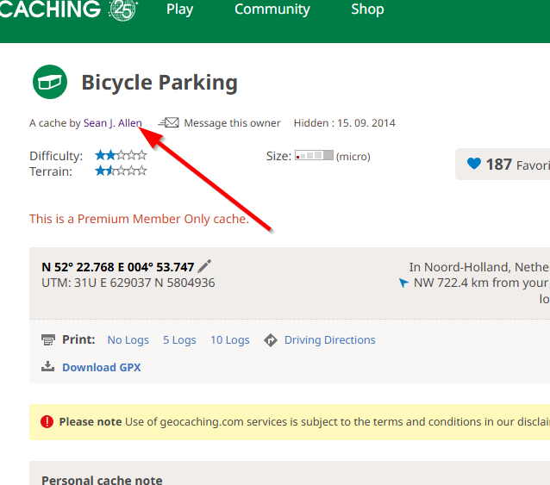
Task: Click the difficulty star rating
Action: [121, 155]
